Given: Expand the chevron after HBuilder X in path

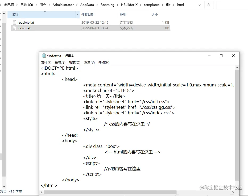Looking at the screenshot, I should pyautogui.click(x=141, y=5).
